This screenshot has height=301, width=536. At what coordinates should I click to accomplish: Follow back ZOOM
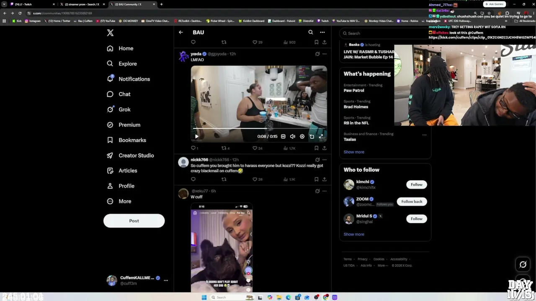pyautogui.click(x=412, y=202)
